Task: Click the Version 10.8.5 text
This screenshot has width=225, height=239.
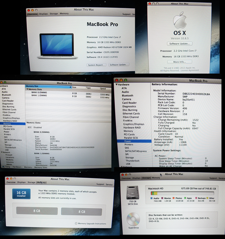Action: tap(180, 38)
